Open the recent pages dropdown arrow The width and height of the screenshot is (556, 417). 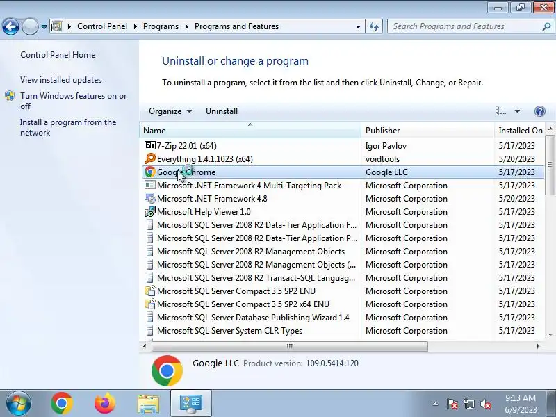[44, 27]
